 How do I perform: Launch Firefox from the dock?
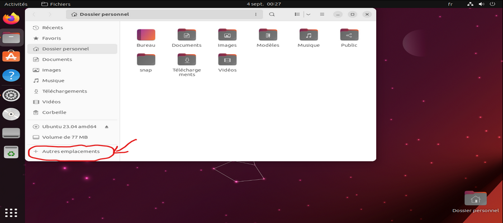(x=11, y=18)
